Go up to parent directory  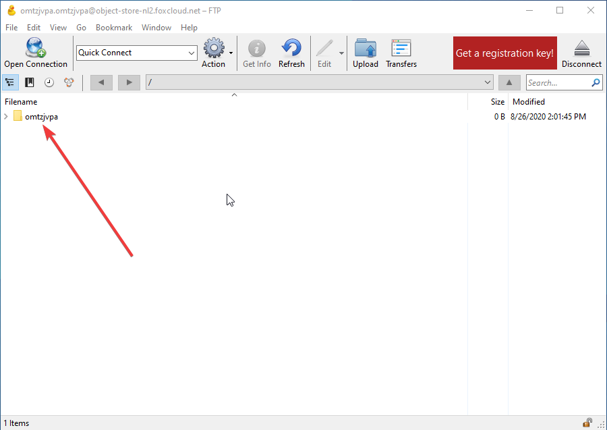coord(509,82)
